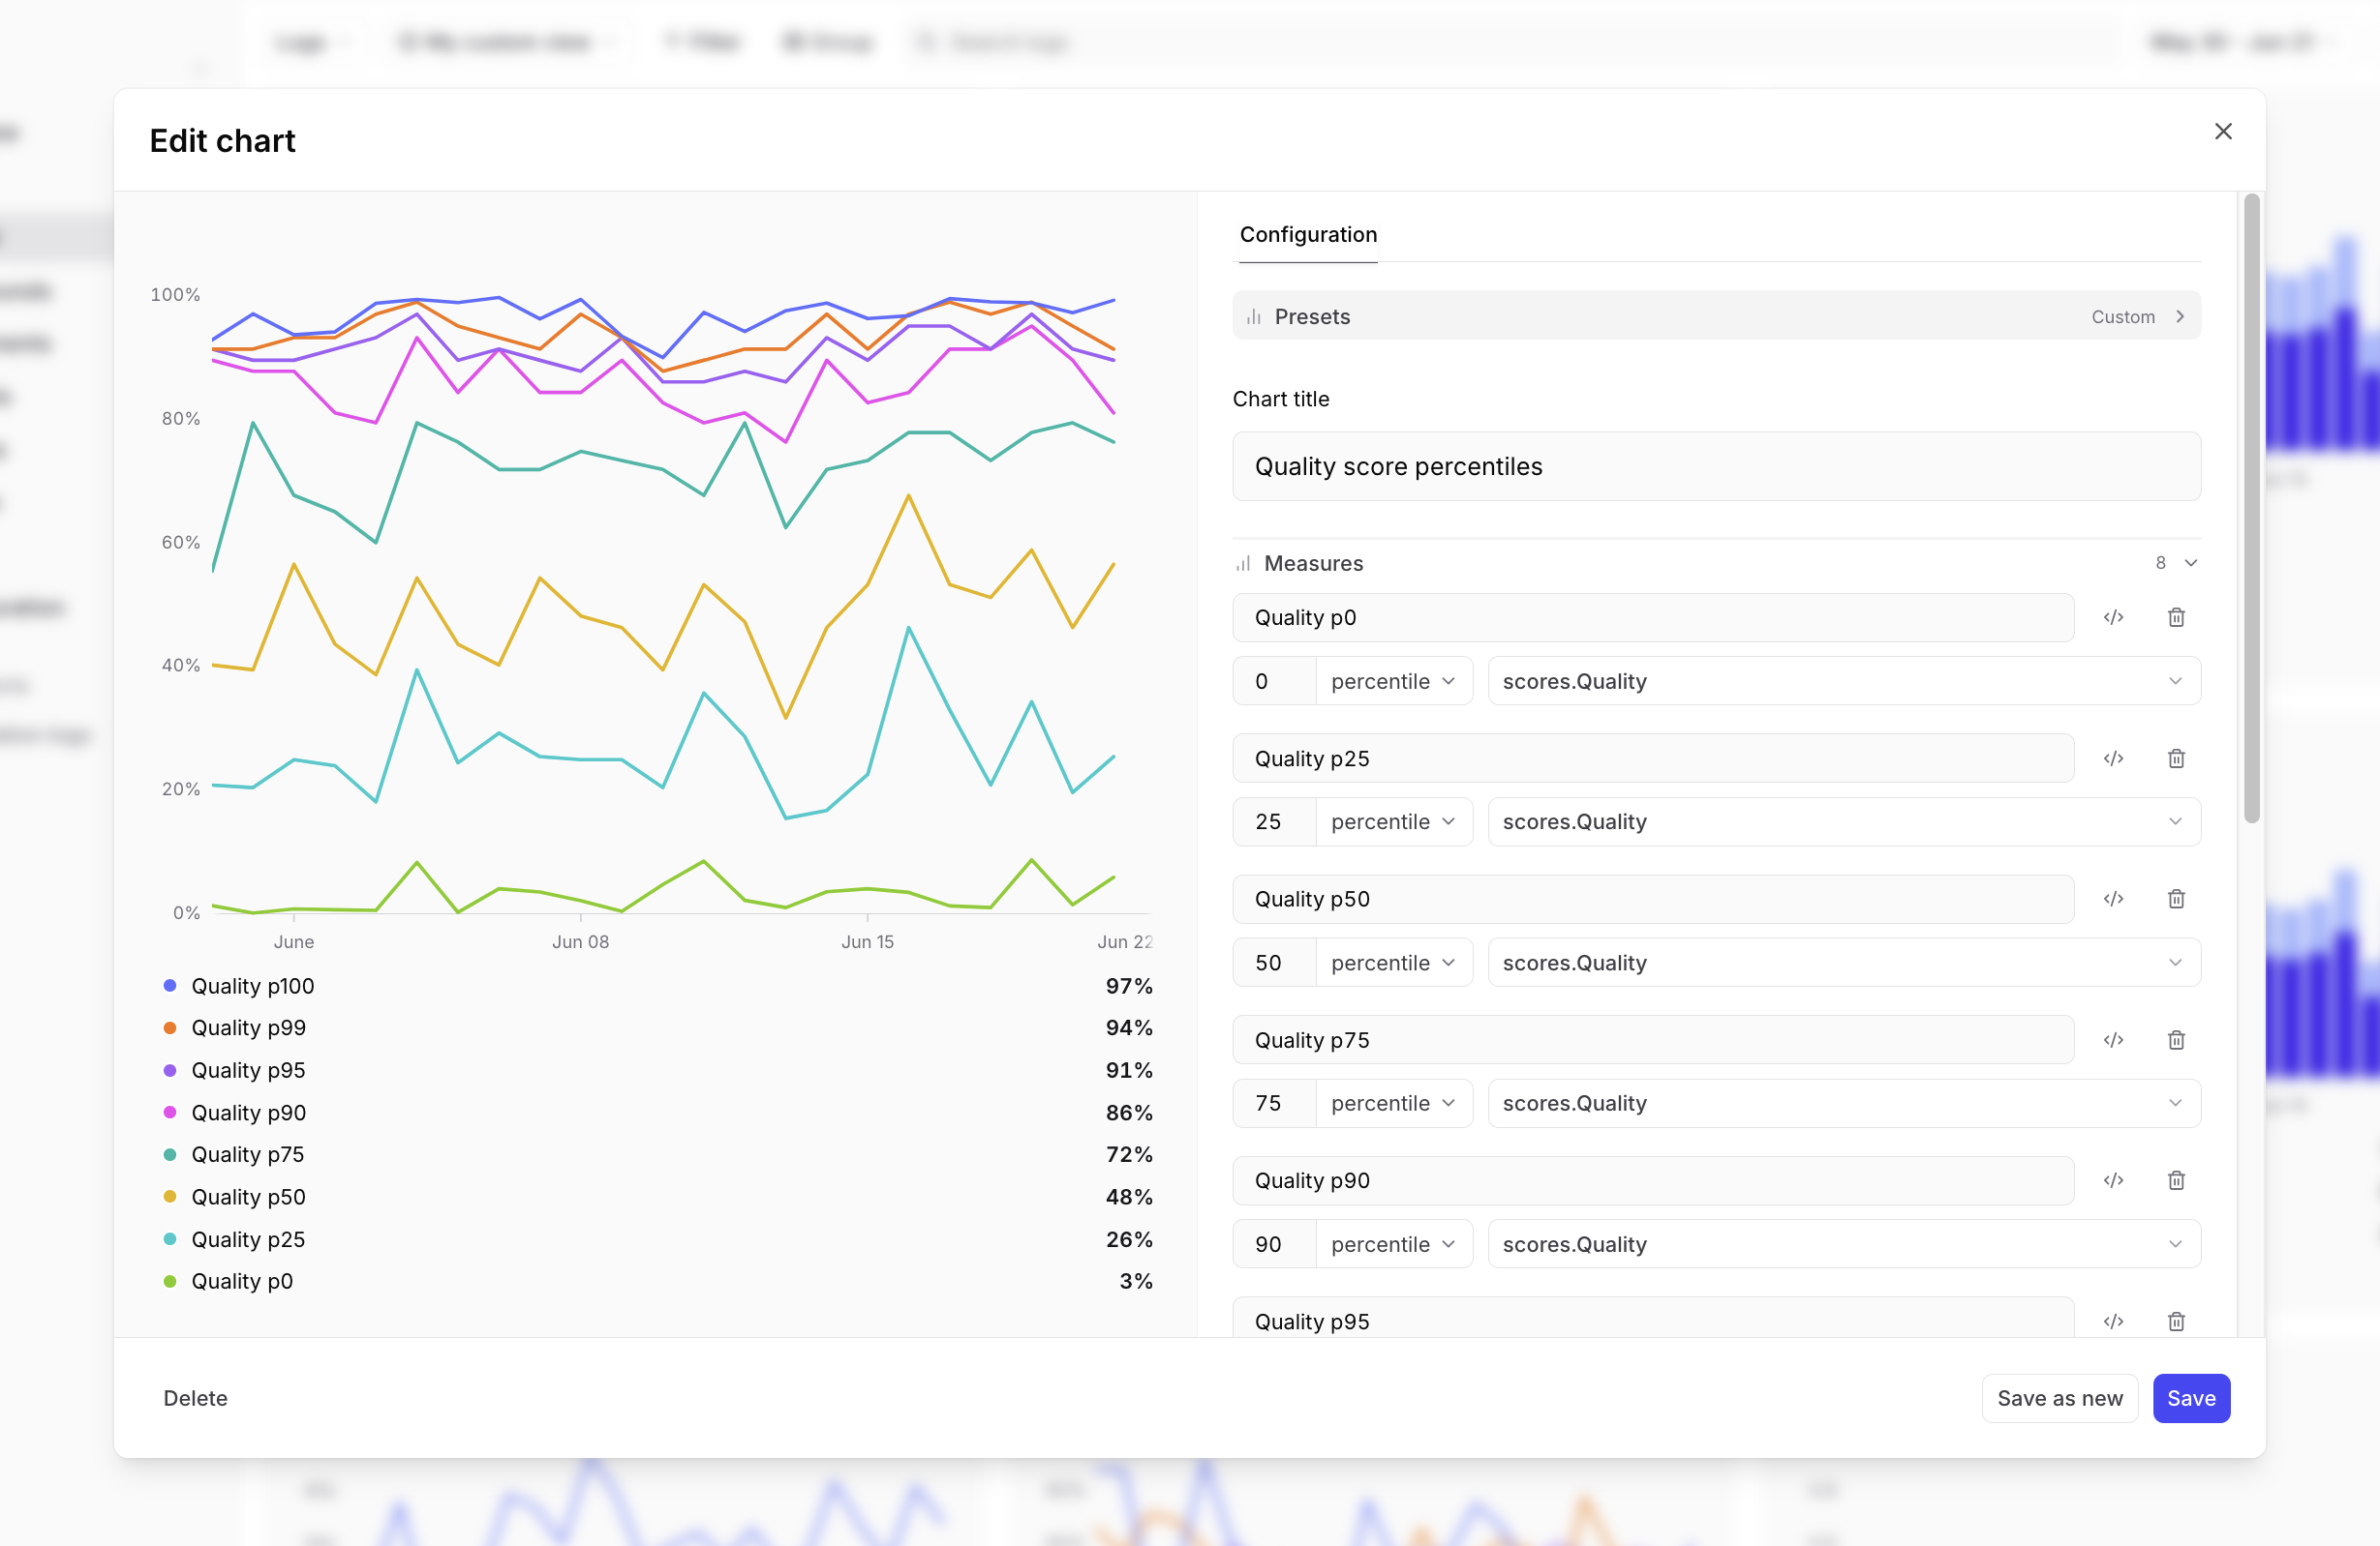This screenshot has height=1546, width=2380.
Task: Delete the Quality p90 measure
Action: tap(2176, 1181)
